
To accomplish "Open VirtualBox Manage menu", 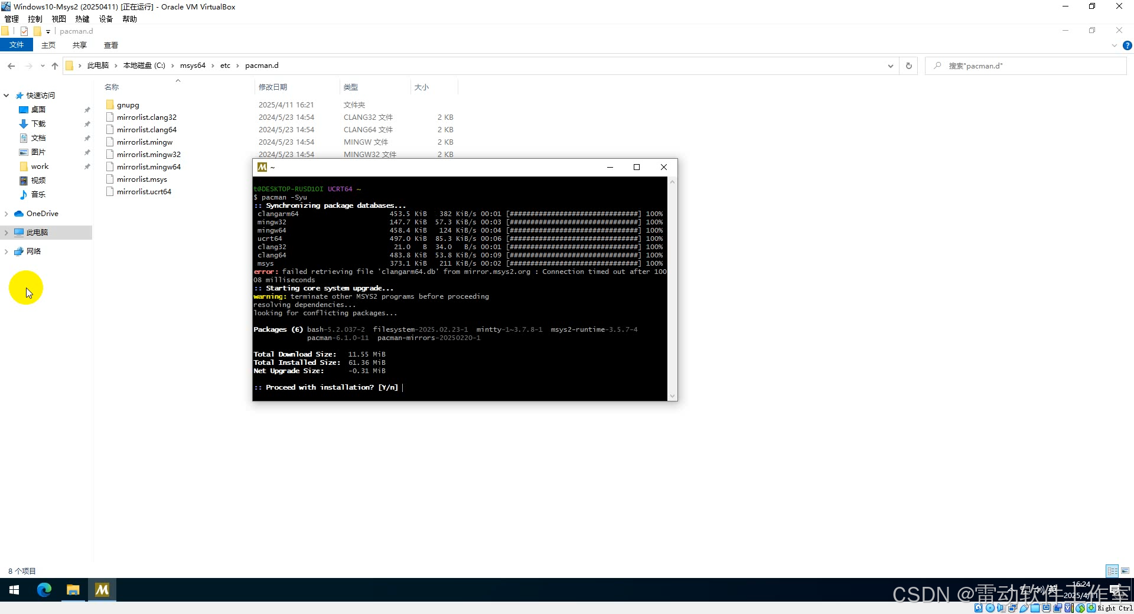I will [12, 19].
